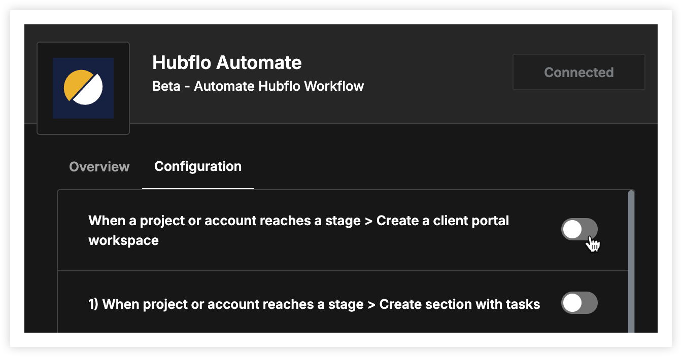The image size is (682, 357).
Task: Click the white knob of second toggle
Action: (x=572, y=303)
